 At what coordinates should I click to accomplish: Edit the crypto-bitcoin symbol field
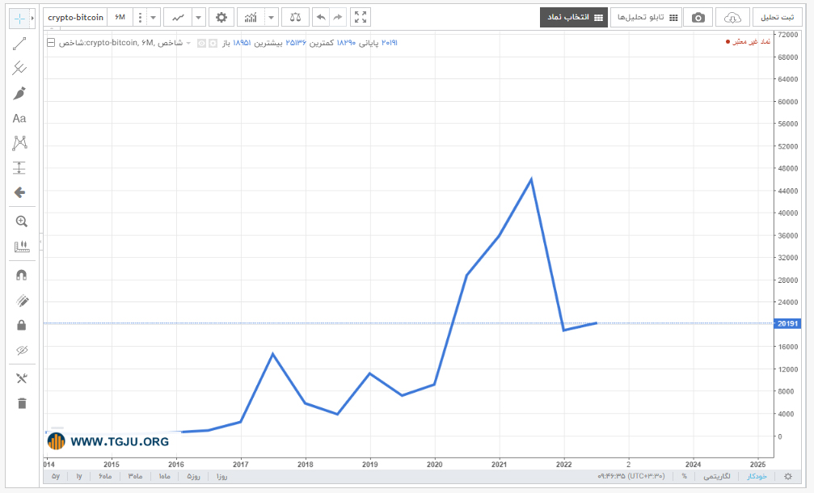tap(75, 17)
